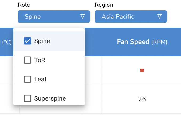Click the red square fan speed indicator

tap(142, 70)
